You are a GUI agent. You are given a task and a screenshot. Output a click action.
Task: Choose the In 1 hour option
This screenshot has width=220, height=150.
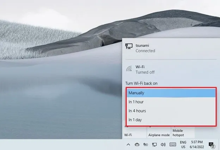pos(171,102)
